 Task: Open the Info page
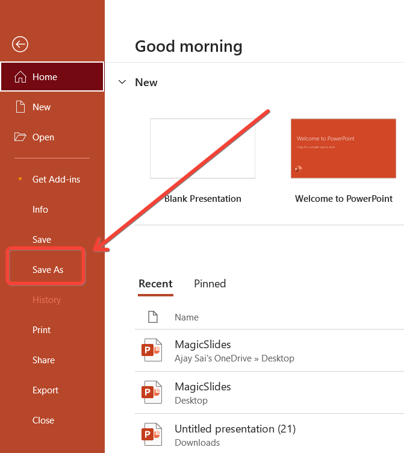click(40, 210)
